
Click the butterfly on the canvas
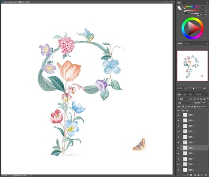[x=139, y=145]
